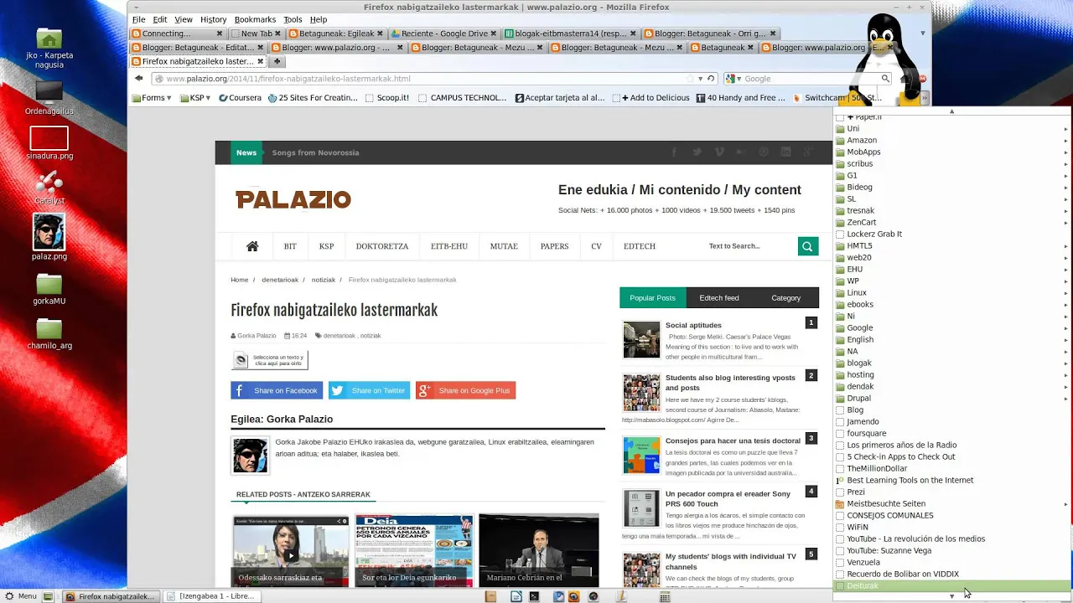1073x603 pixels.
Task: Click the magnifier icon in the Google search box
Action: click(x=885, y=79)
